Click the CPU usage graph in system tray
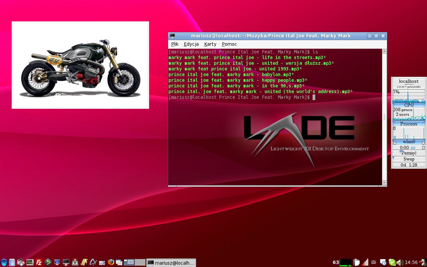 (346, 262)
